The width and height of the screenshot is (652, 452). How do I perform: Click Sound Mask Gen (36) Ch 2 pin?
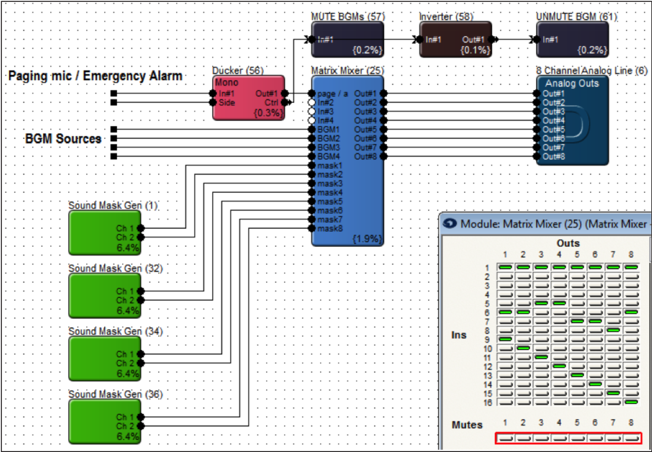[x=141, y=426]
